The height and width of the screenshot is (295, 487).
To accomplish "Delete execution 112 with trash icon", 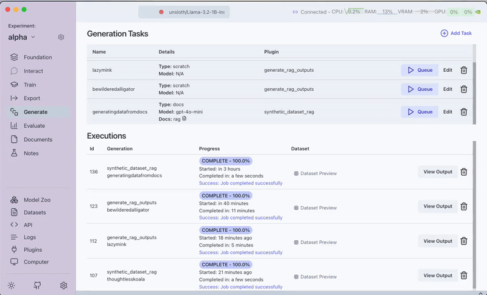I will click(x=464, y=241).
